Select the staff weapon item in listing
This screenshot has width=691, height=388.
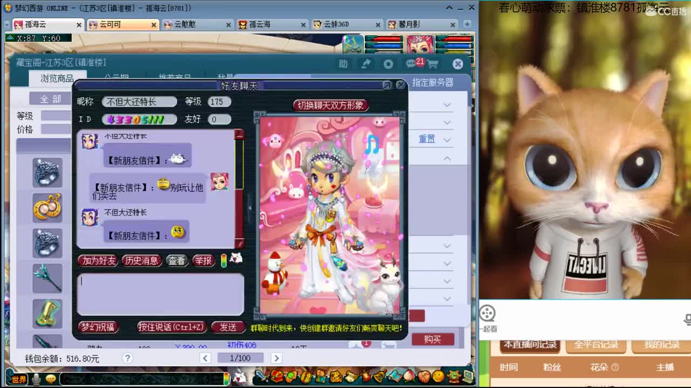click(48, 278)
